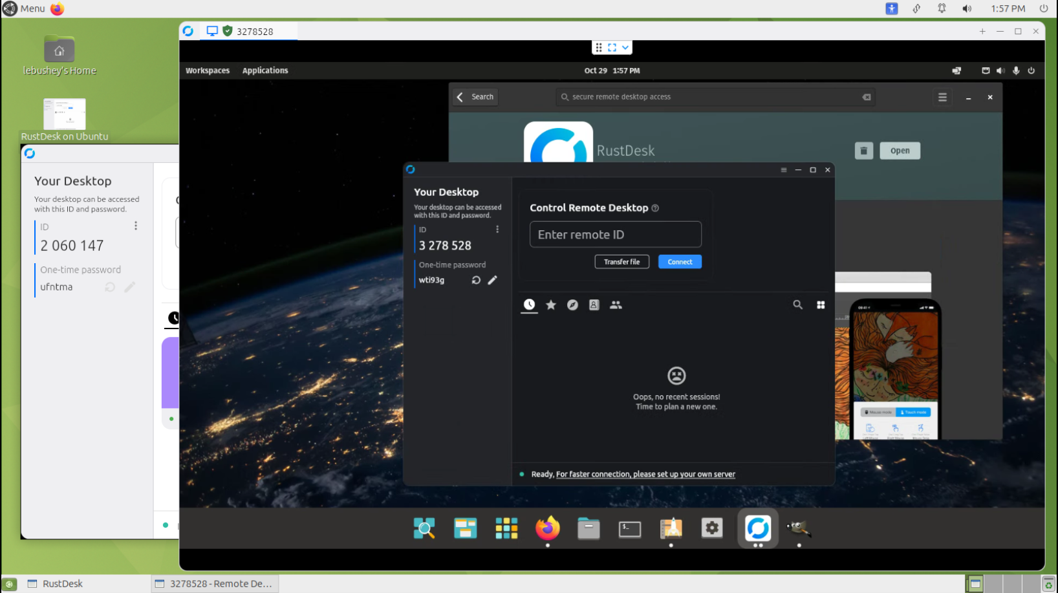Open the Pop Shop rocket dock icon

671,528
